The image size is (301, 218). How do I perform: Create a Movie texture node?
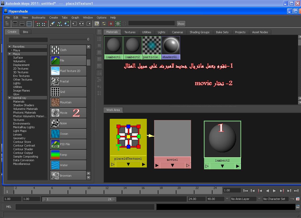[68, 113]
